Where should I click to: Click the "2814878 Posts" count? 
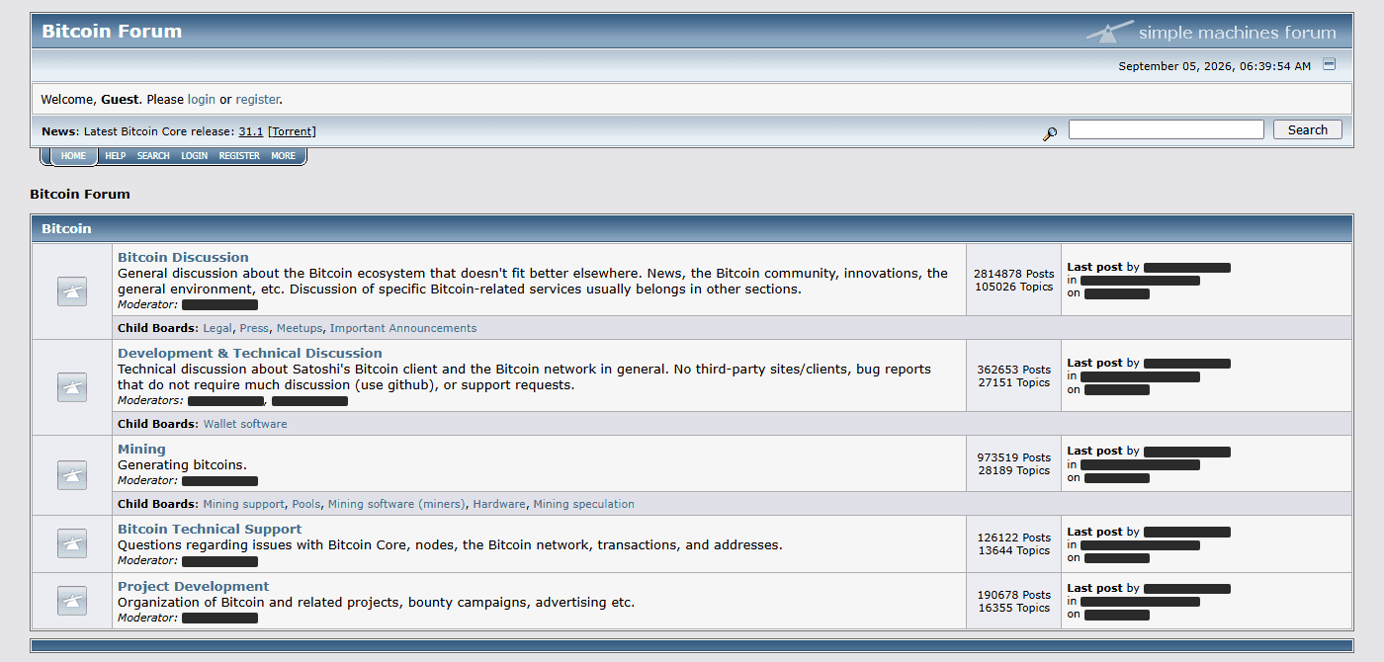coord(1014,274)
